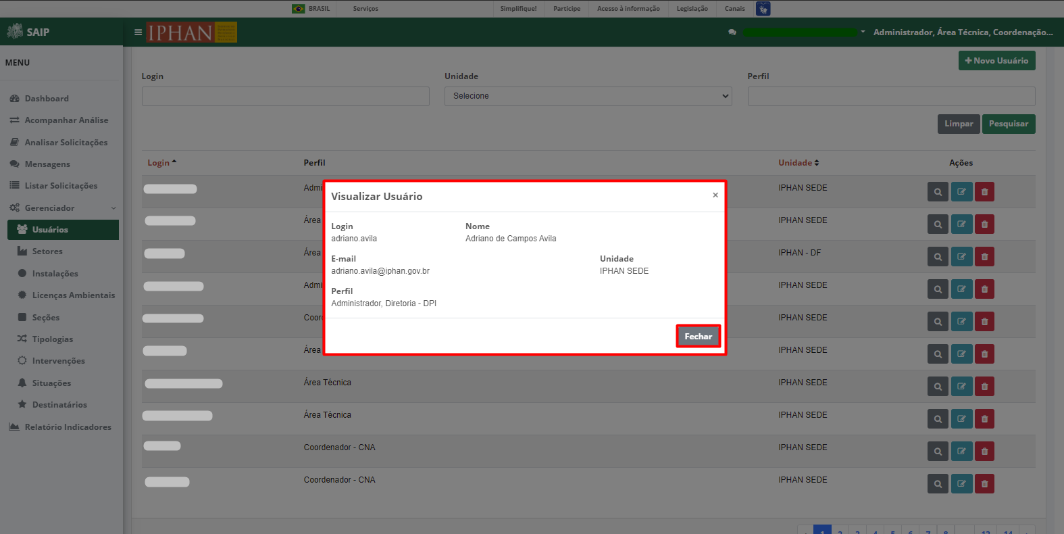The image size is (1064, 534).
Task: Delete the user in the IPHAN - DF row
Action: click(984, 257)
